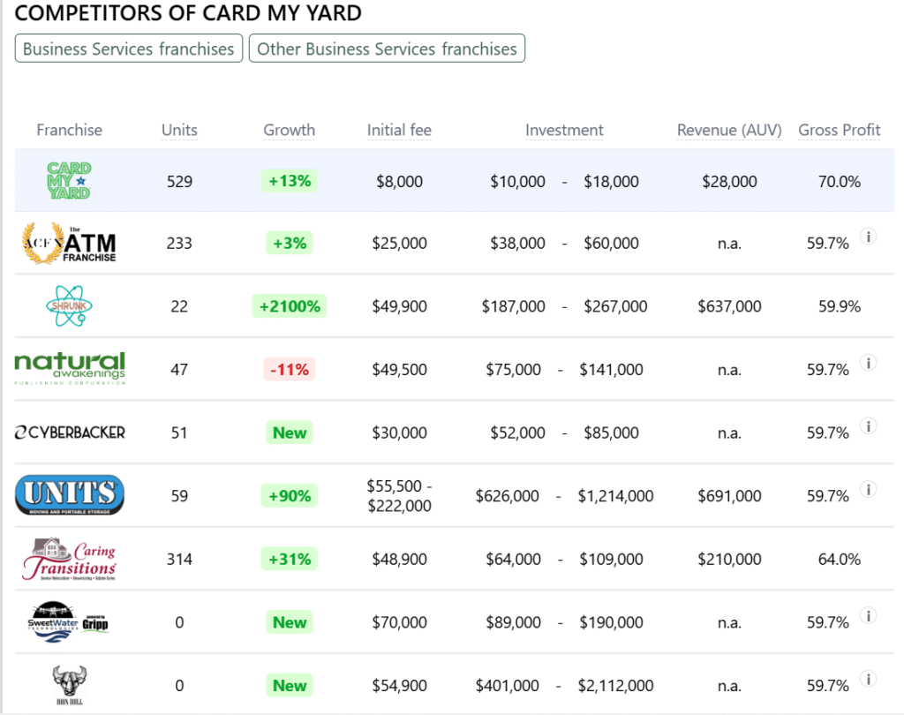The width and height of the screenshot is (904, 715).
Task: Click info icon in Cyberbacker row
Action: [x=869, y=426]
